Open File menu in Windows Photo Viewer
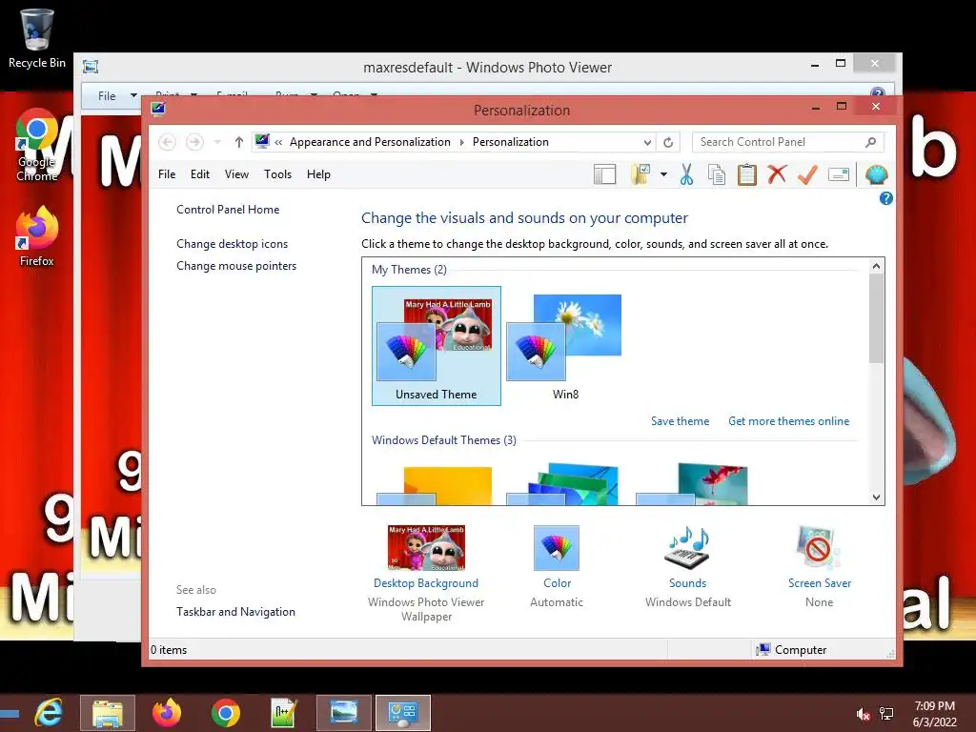The image size is (976, 732). tap(107, 96)
